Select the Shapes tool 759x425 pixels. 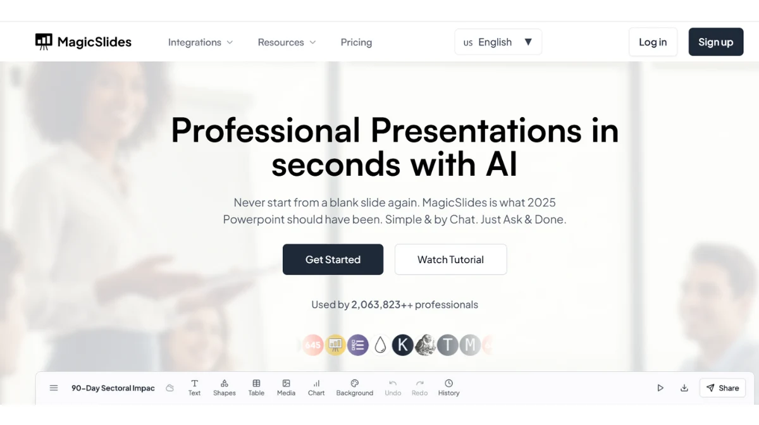coord(224,388)
